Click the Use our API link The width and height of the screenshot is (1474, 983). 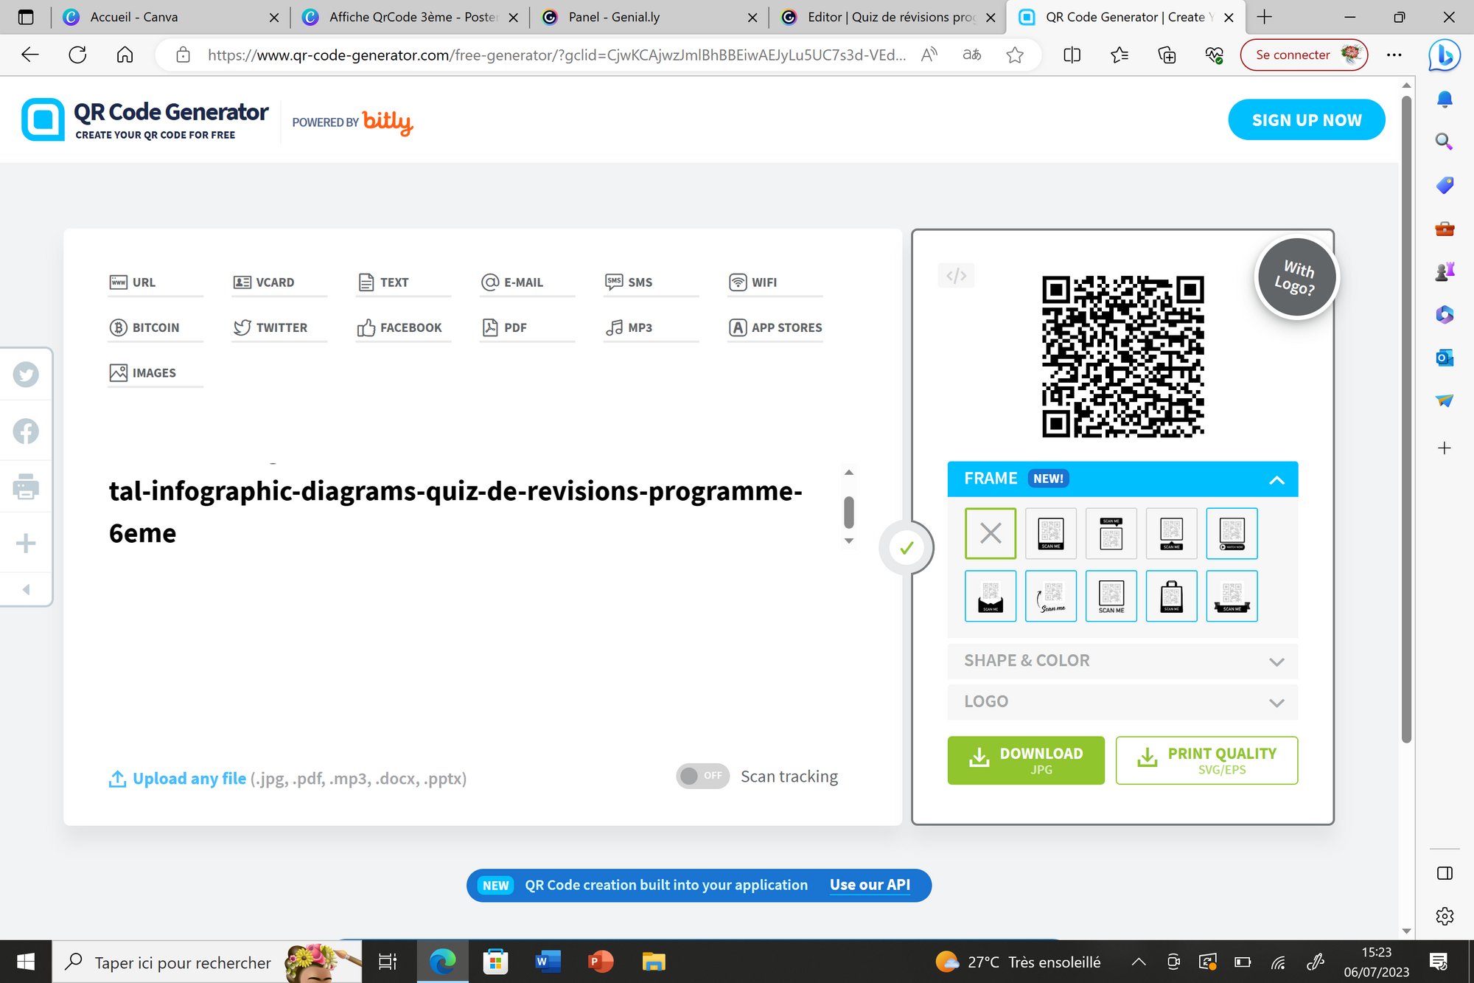[x=870, y=884]
